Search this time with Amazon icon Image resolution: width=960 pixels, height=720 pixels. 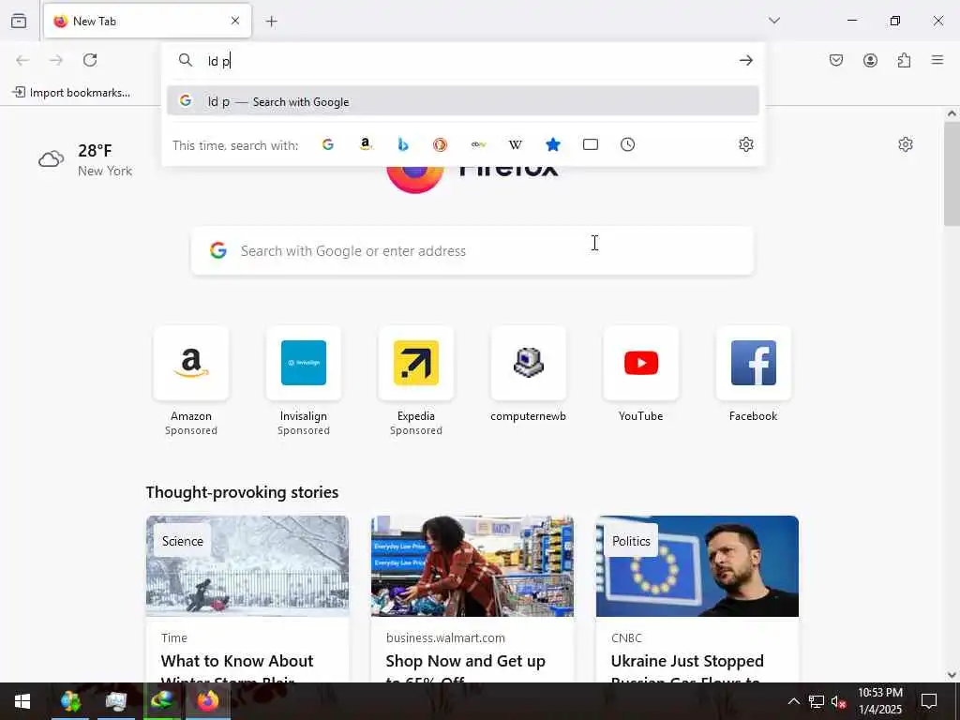(x=366, y=144)
